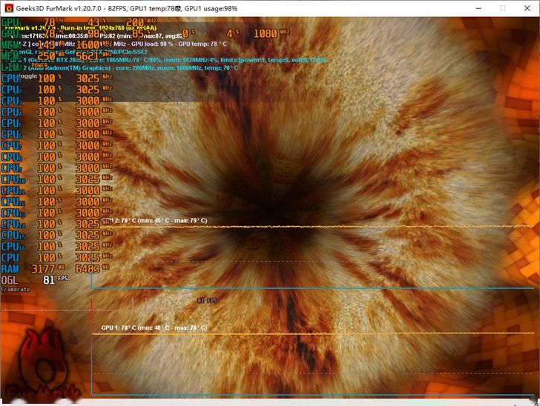
Task: Click the FurMark app icon in the title bar
Action: click(x=9, y=8)
